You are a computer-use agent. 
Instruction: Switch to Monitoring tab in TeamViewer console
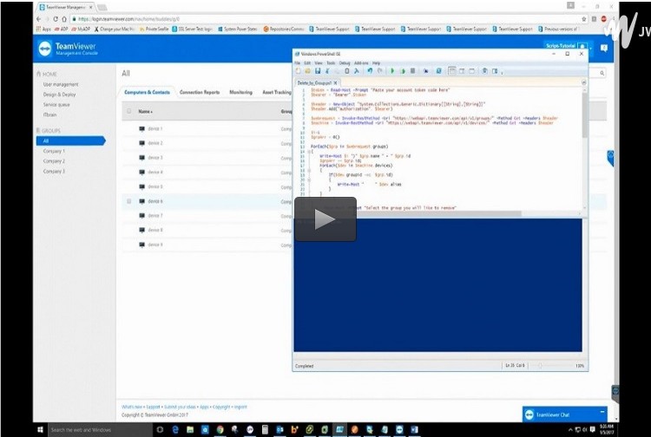pos(240,92)
